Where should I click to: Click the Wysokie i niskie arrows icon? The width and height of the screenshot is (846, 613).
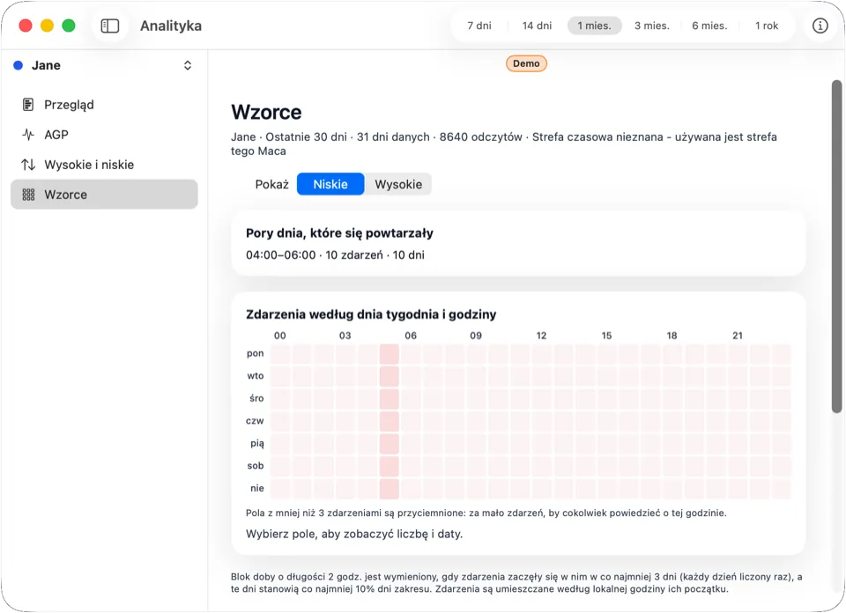coord(28,165)
